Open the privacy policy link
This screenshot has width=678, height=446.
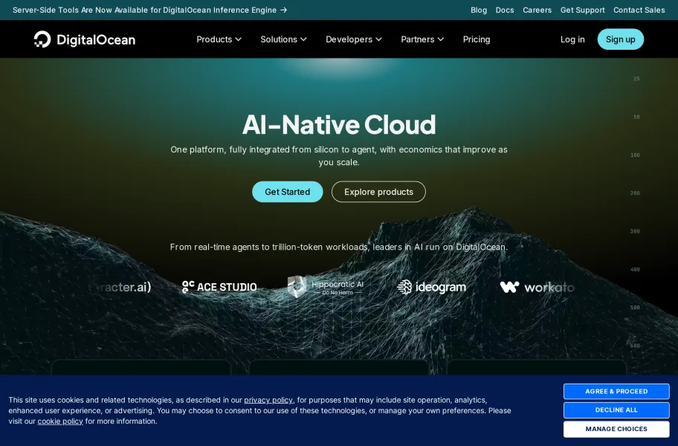268,400
